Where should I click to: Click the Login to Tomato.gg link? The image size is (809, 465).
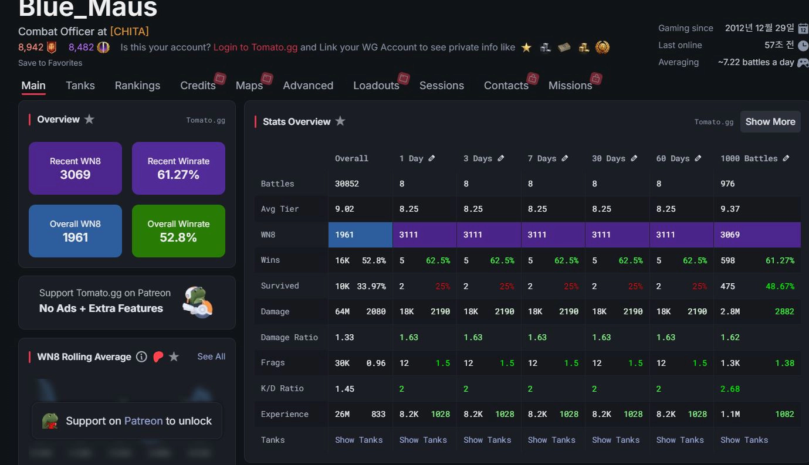[255, 47]
